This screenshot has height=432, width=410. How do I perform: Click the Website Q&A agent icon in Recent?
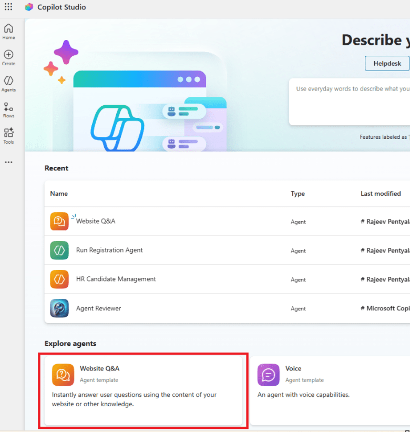tap(59, 222)
